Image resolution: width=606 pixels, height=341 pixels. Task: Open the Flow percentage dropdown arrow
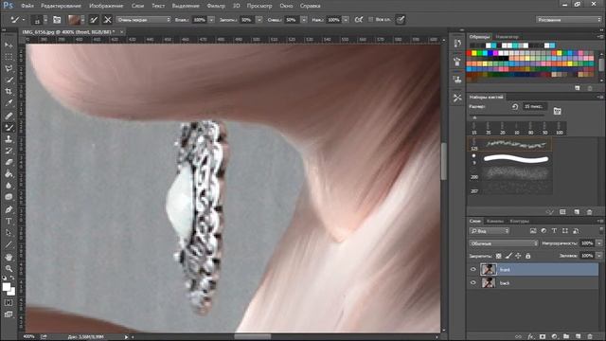point(346,20)
